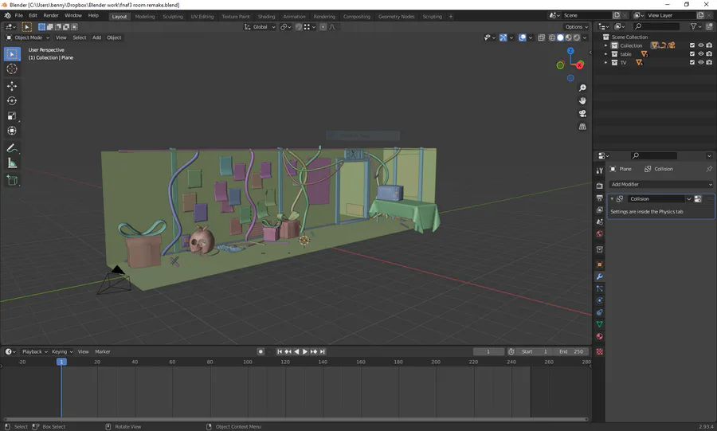Screen dimensions: 717x431
Task: Click the timeline playhead at frame 1
Action: 61,362
